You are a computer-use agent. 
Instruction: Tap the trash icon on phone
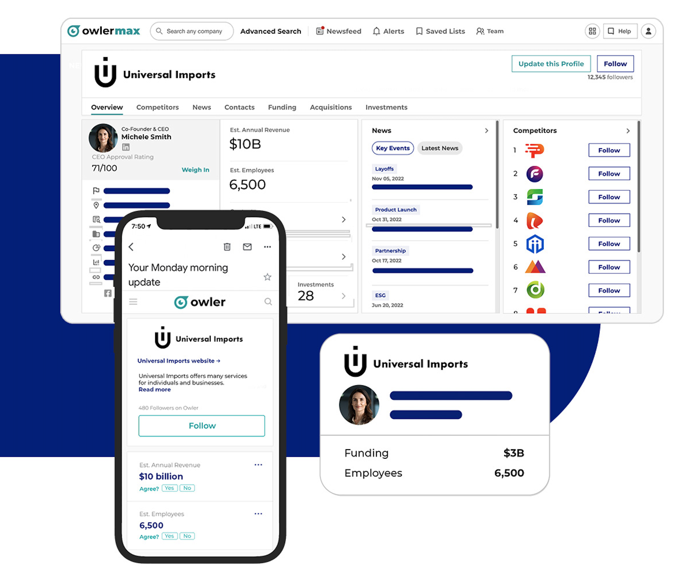(227, 247)
